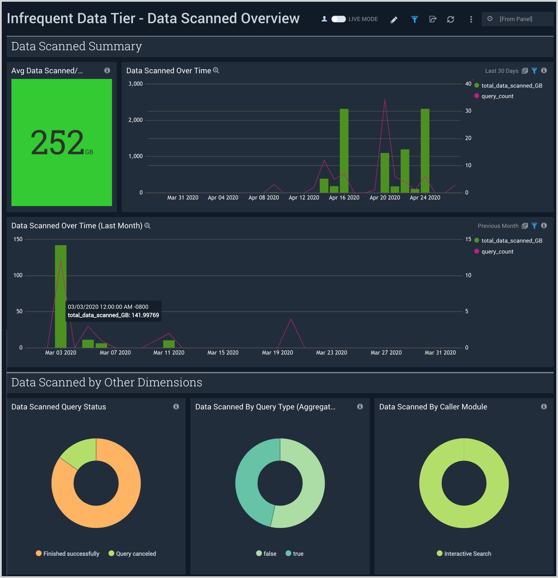
Task: Open the Last 30 Days time range
Action: point(501,71)
